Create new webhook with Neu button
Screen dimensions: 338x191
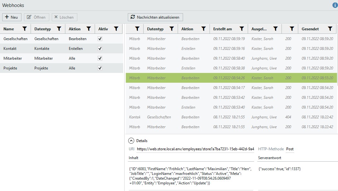click(12, 17)
